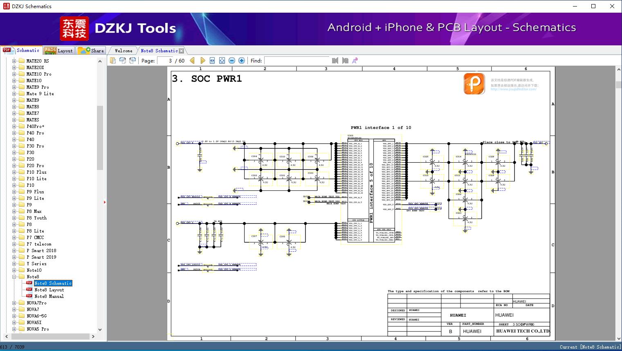This screenshot has width=622, height=351.
Task: Expand the P40Pro+ folder
Action: click(x=14, y=126)
